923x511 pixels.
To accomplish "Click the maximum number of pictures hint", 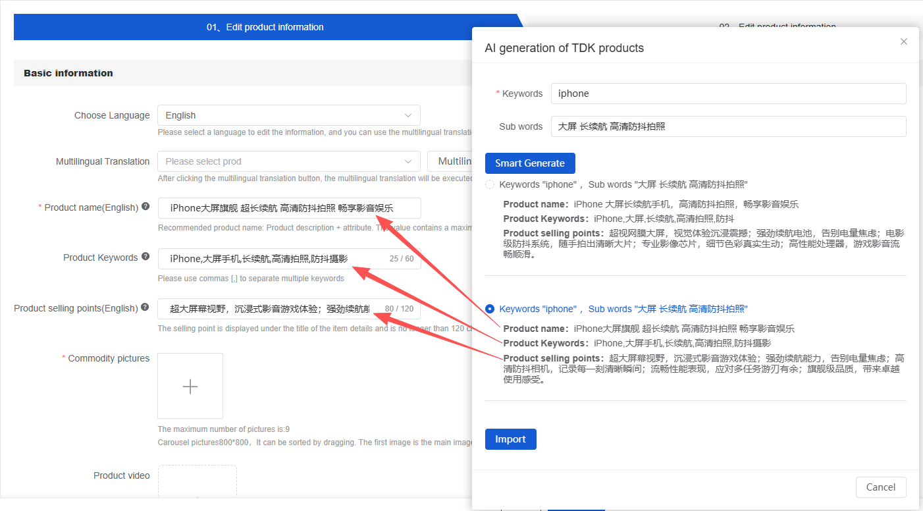I will (224, 429).
